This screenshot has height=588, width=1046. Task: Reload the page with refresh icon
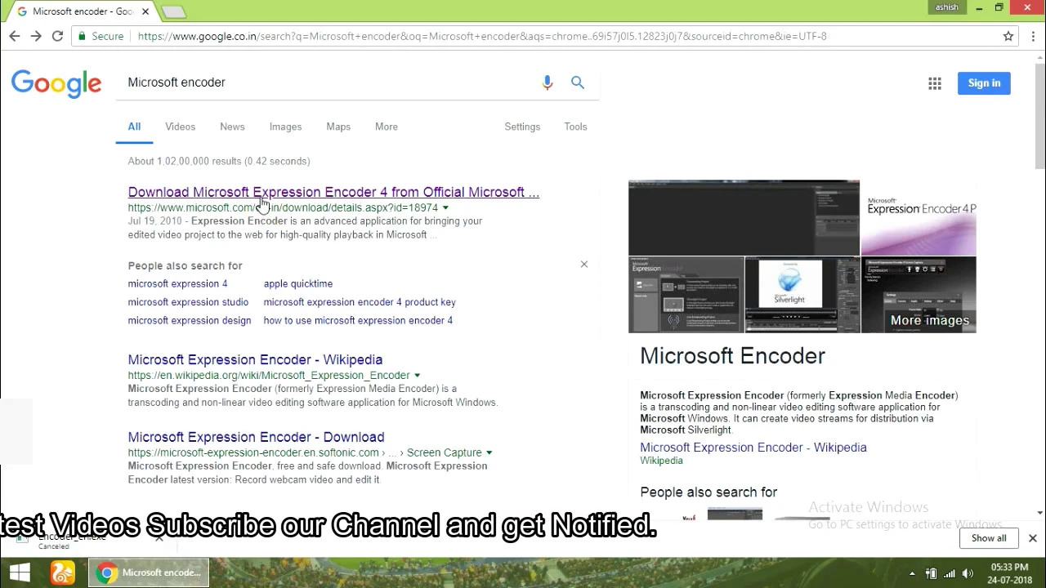coord(57,36)
